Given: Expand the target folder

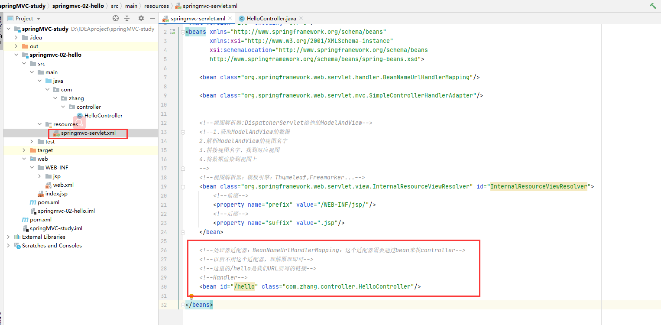Looking at the screenshot, I should [x=24, y=150].
